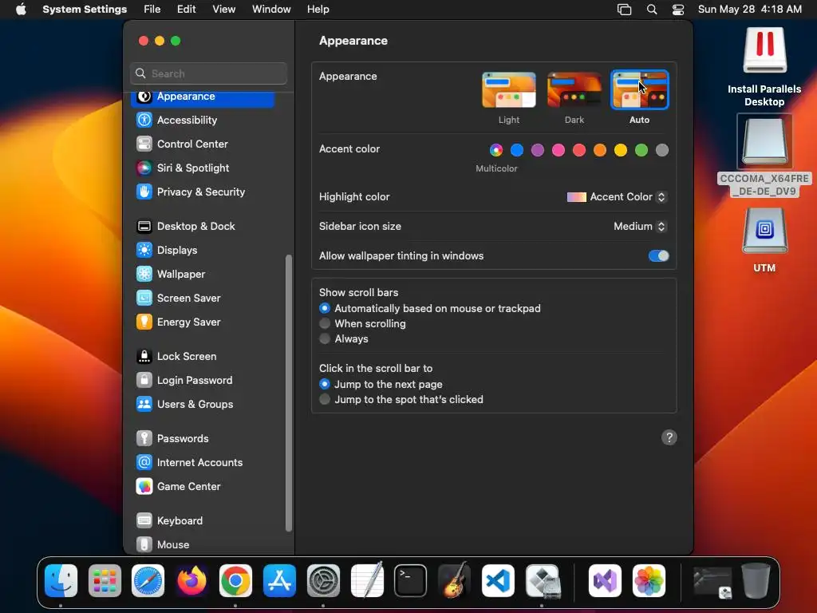Click the settings Search field
Image resolution: width=817 pixels, height=613 pixels.
pos(208,73)
